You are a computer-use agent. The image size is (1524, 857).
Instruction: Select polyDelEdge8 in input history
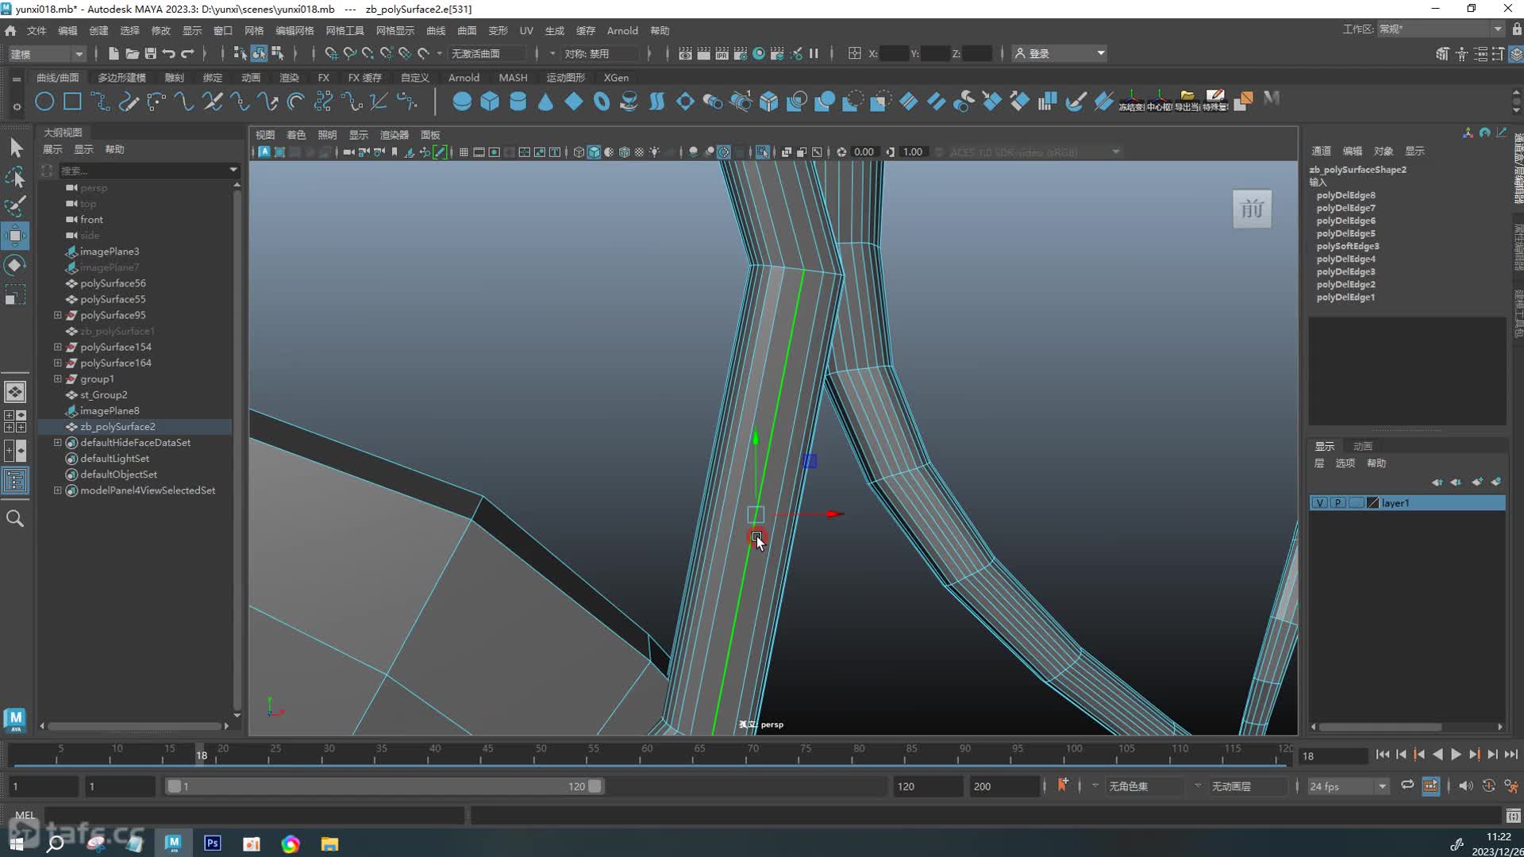click(x=1345, y=195)
